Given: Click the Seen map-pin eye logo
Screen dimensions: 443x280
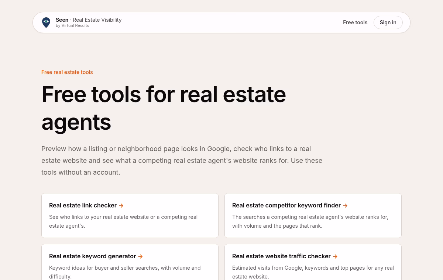Looking at the screenshot, I should click(x=46, y=22).
